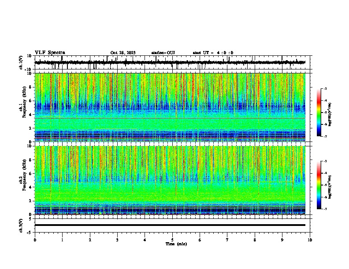Click the "start UT = 4 : 0 : 0" text
This screenshot has height=269, width=349.
213,53
